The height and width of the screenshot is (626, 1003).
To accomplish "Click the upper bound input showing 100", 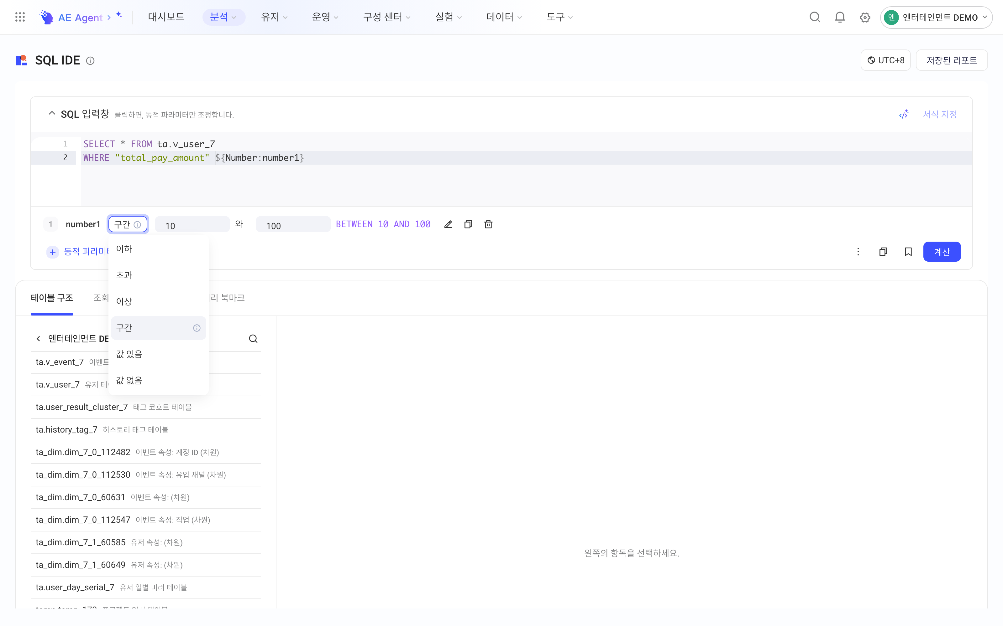I will pos(293,224).
